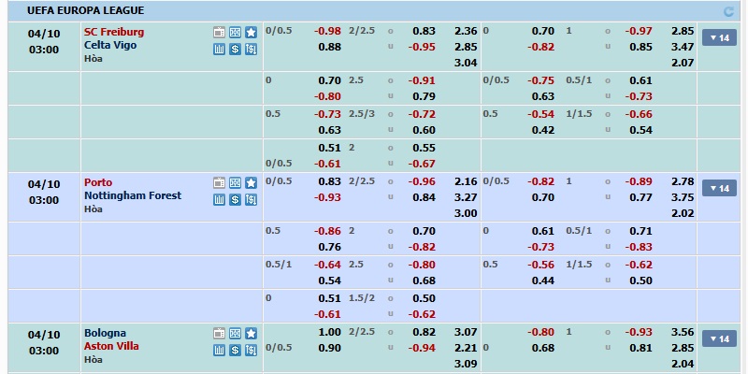The width and height of the screenshot is (748, 374).
Task: Select Freiburg first-half 1/1.5 over odds -0.66
Action: pyautogui.click(x=639, y=114)
